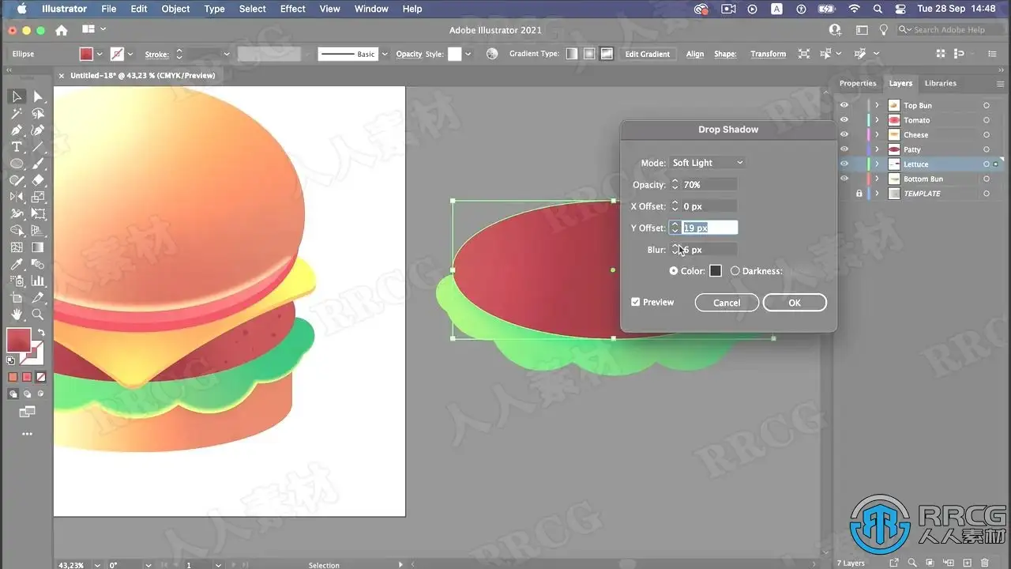The image size is (1011, 569).
Task: Open the Transform panel link
Action: 768,54
